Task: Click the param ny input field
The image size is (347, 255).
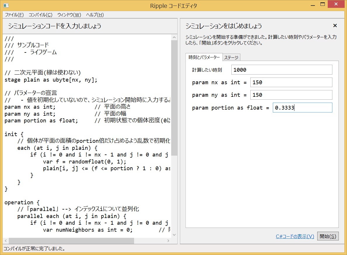Action: (x=291, y=95)
